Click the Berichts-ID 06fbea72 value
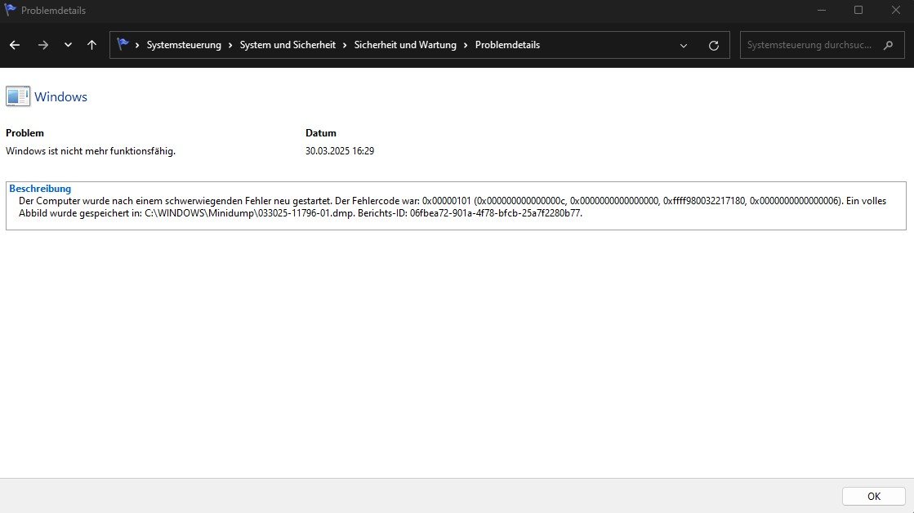Image resolution: width=914 pixels, height=513 pixels. (496, 212)
